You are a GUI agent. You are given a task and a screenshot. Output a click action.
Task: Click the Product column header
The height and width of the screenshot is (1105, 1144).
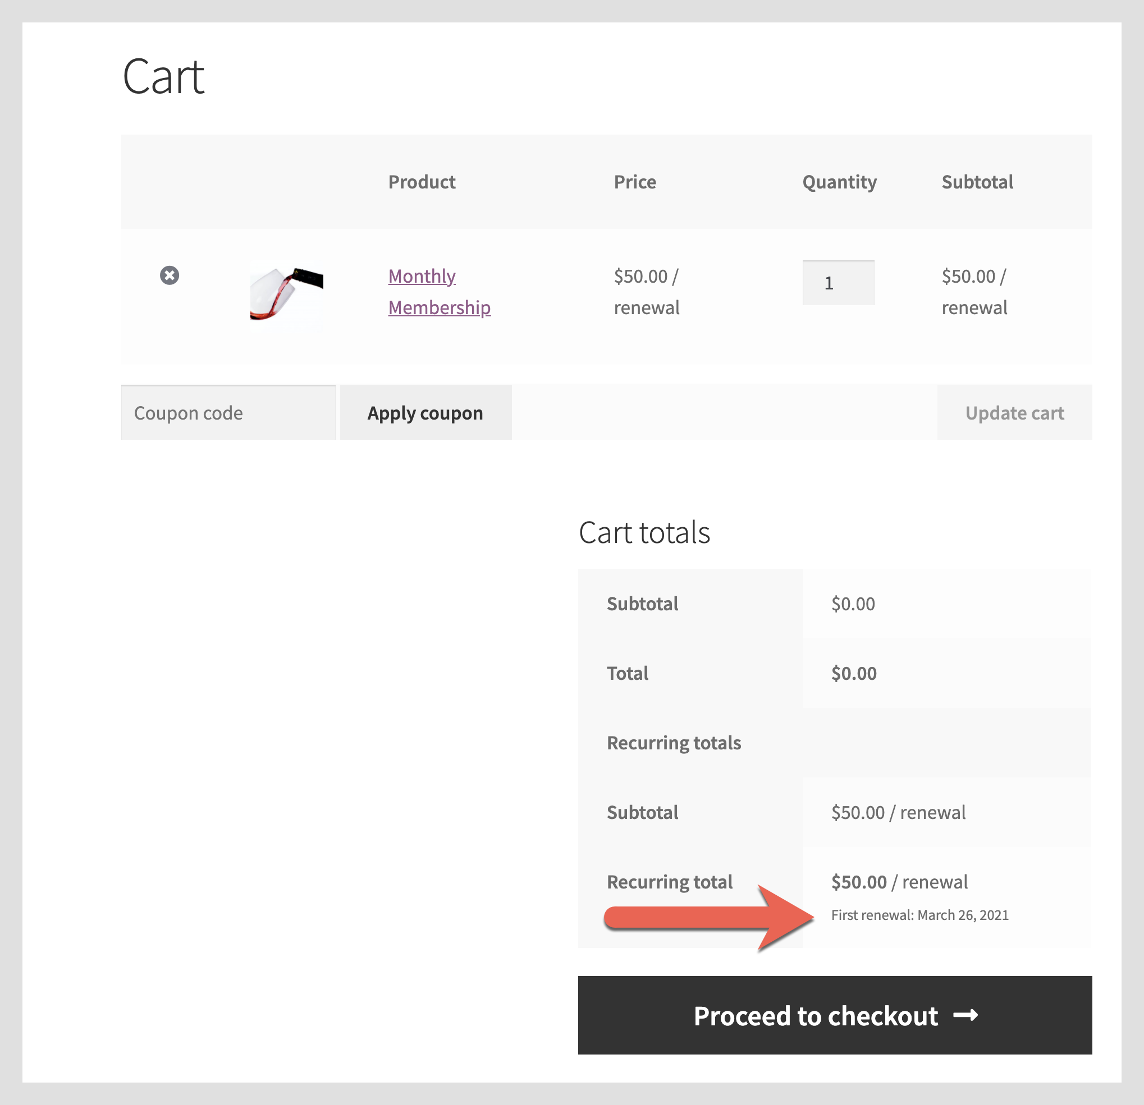click(x=422, y=182)
